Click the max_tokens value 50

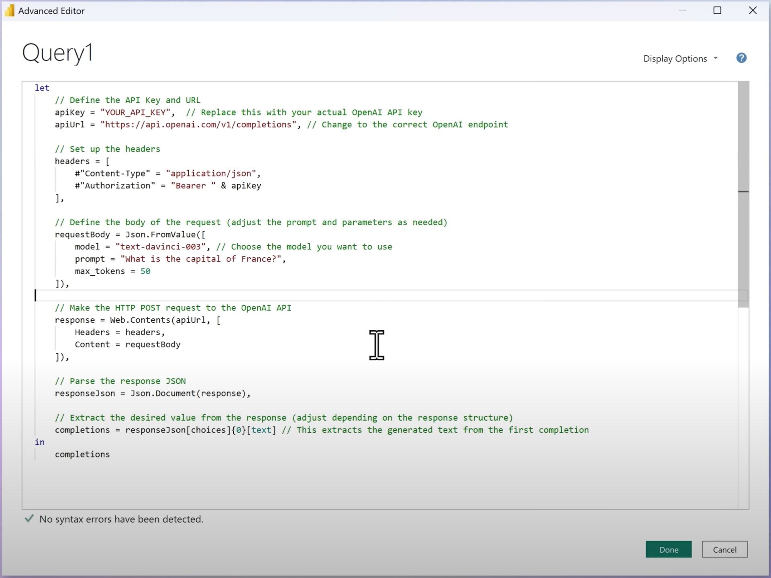point(145,271)
